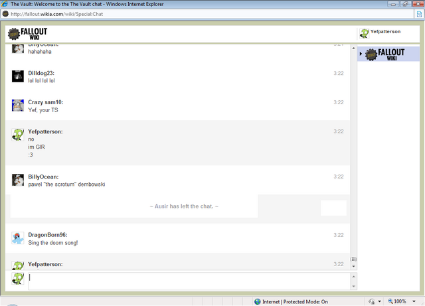
Task: Click chat scrollbar up arrow
Action: tap(353, 48)
